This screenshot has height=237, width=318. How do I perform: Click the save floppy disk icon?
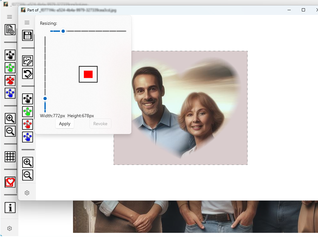point(28,35)
